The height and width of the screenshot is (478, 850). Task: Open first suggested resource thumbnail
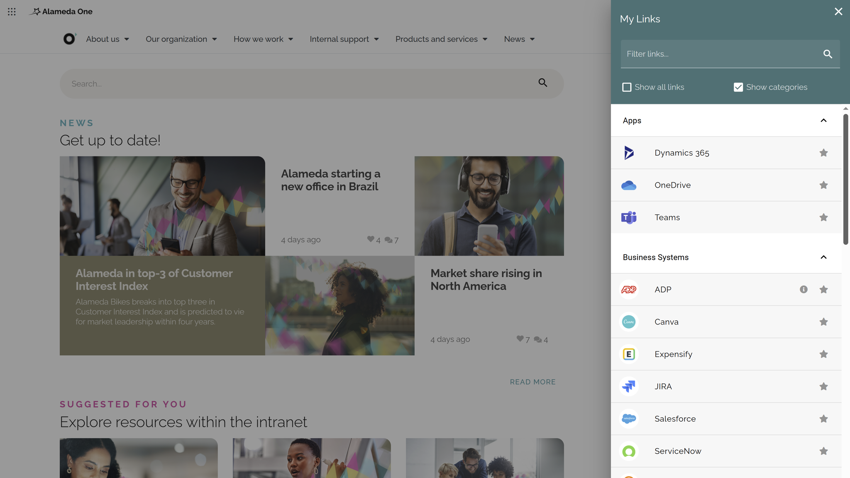point(139,458)
